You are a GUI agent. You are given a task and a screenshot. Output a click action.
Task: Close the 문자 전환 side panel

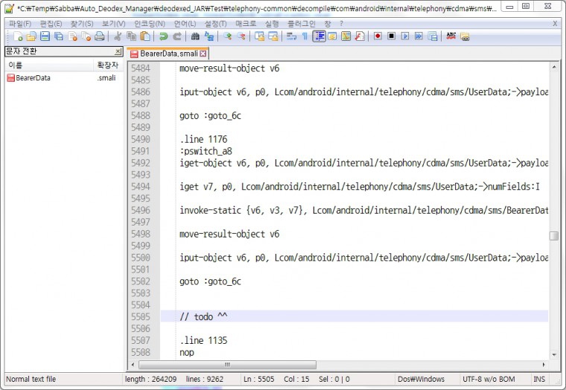118,51
